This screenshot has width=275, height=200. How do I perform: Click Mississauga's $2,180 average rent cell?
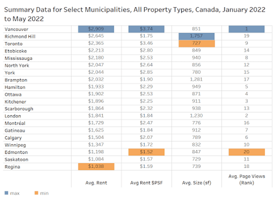[96, 58]
